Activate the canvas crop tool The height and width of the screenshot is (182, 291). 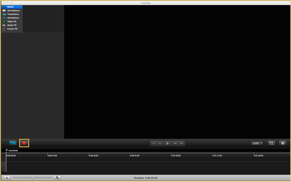click(271, 143)
